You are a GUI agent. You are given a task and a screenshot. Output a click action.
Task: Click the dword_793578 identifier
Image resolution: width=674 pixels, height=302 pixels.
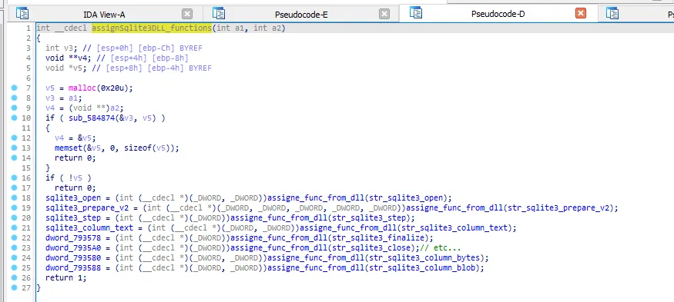(73, 237)
